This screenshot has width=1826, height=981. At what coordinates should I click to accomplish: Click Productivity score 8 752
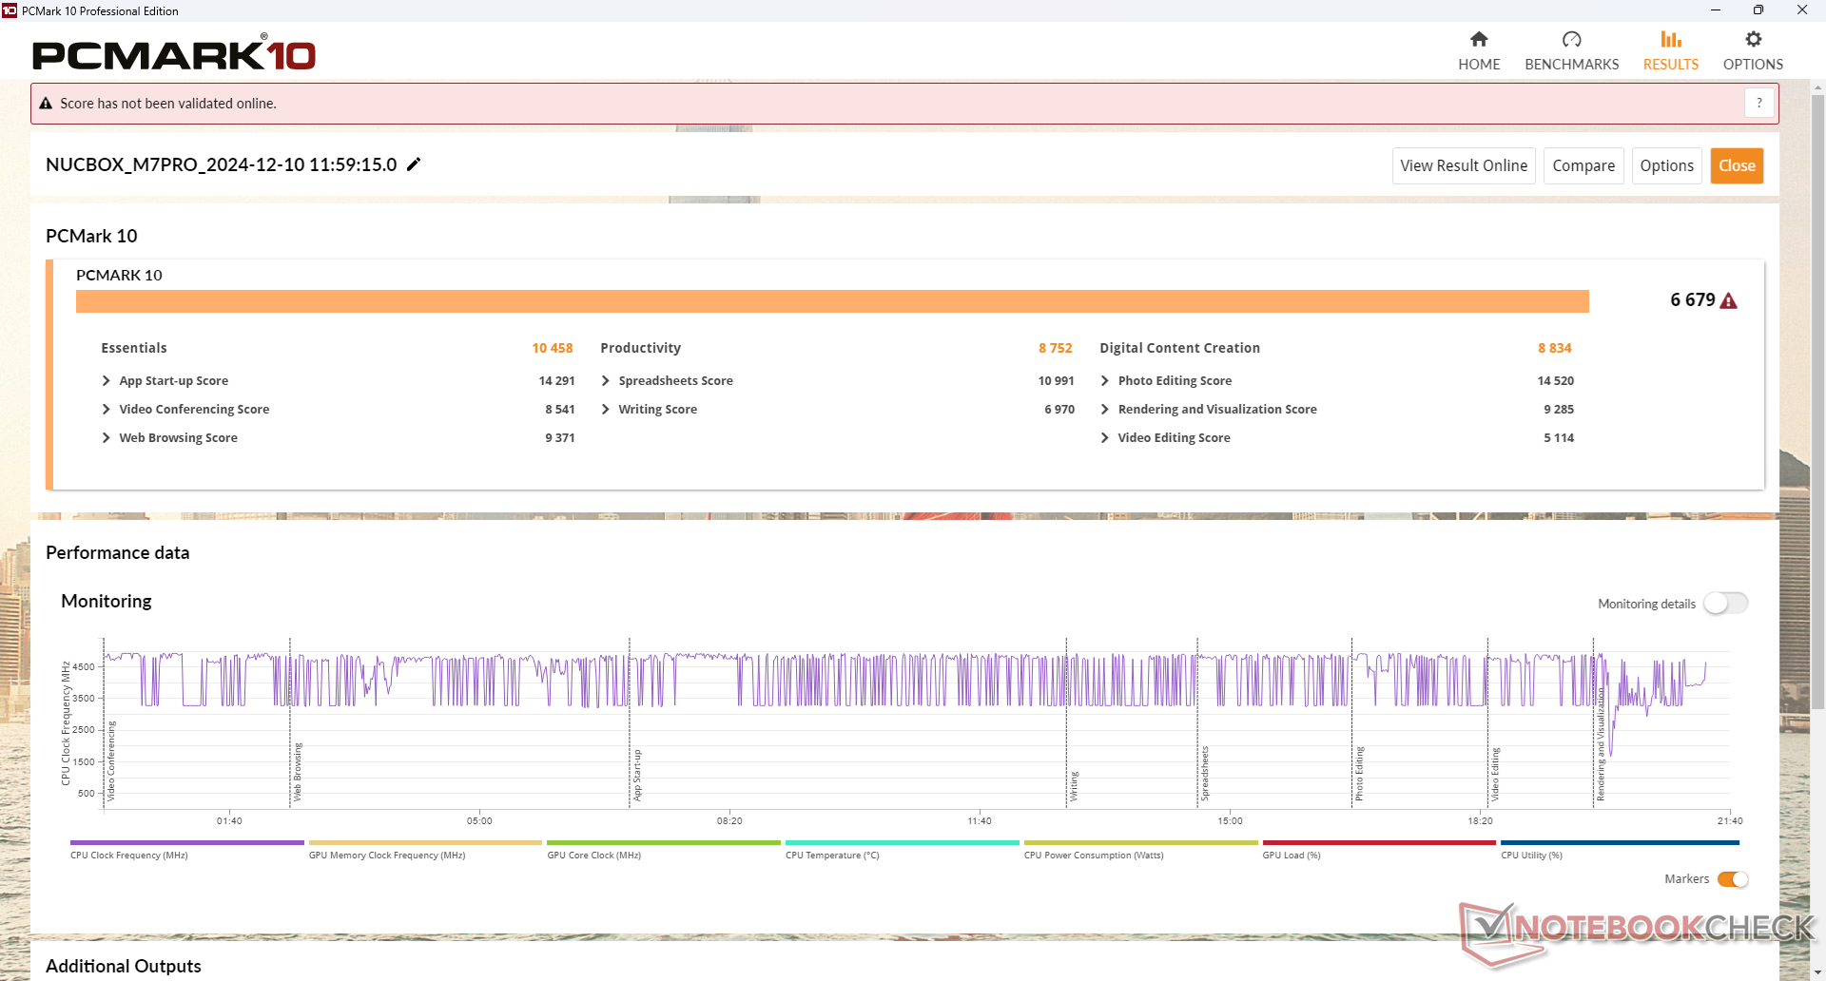pos(1056,348)
